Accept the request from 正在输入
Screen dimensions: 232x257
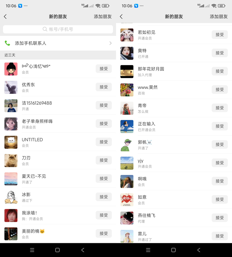tap(220, 126)
